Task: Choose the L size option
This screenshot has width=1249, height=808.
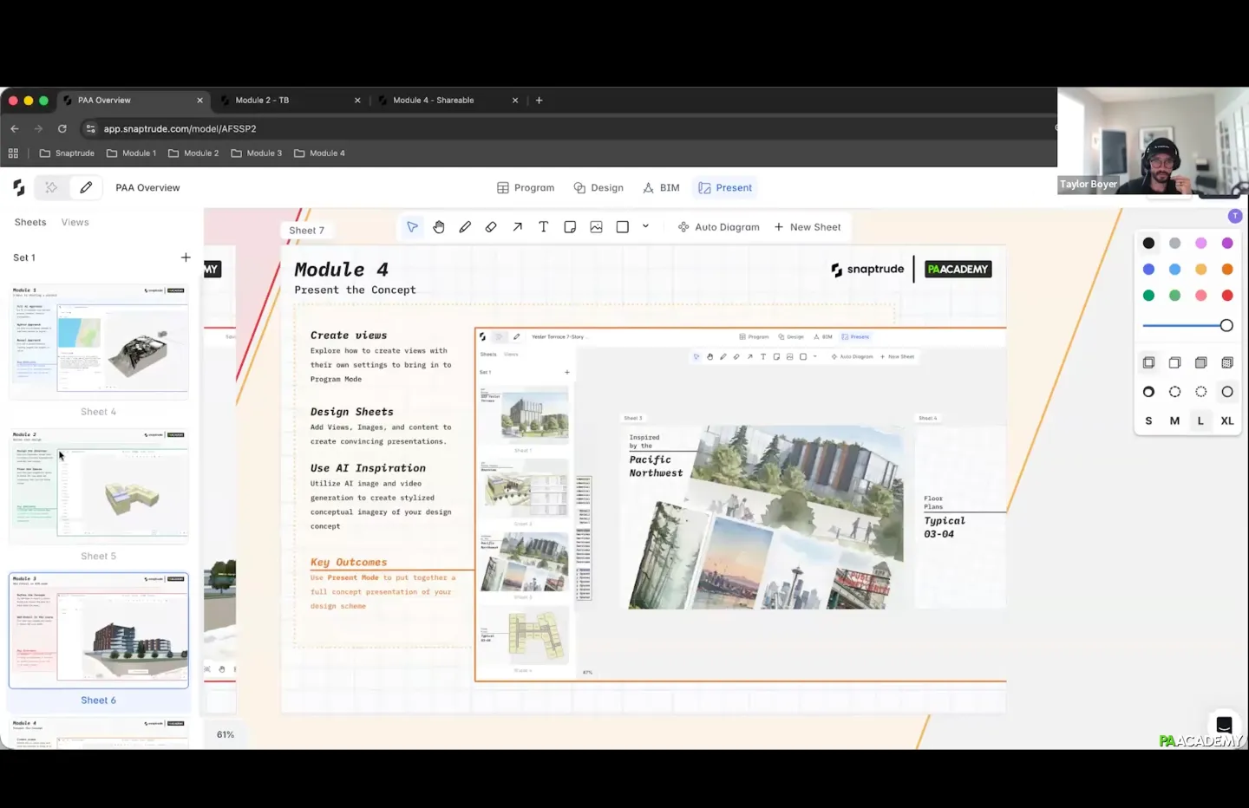Action: (1200, 420)
